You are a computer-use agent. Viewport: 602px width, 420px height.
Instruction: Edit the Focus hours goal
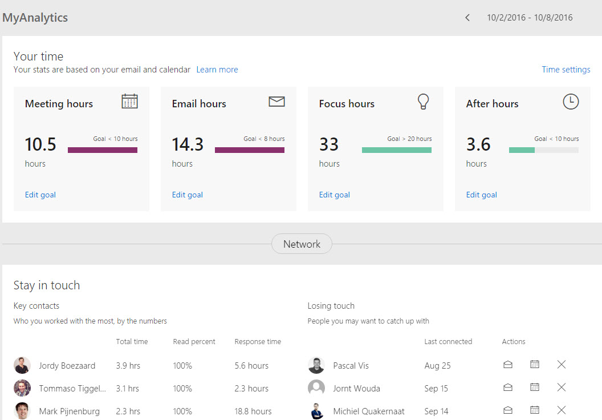335,195
